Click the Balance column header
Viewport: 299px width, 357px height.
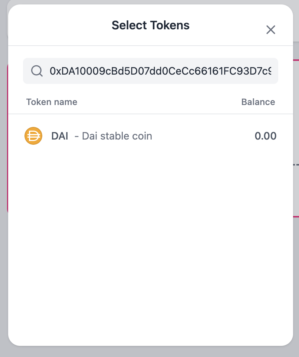258,102
